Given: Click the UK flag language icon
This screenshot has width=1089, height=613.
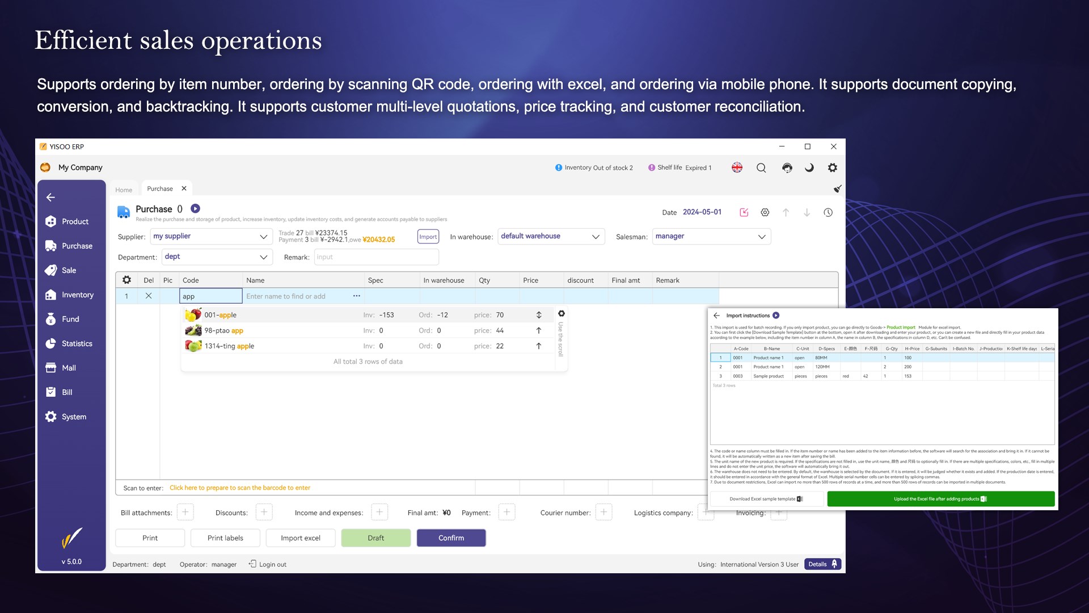Looking at the screenshot, I should pos(737,167).
